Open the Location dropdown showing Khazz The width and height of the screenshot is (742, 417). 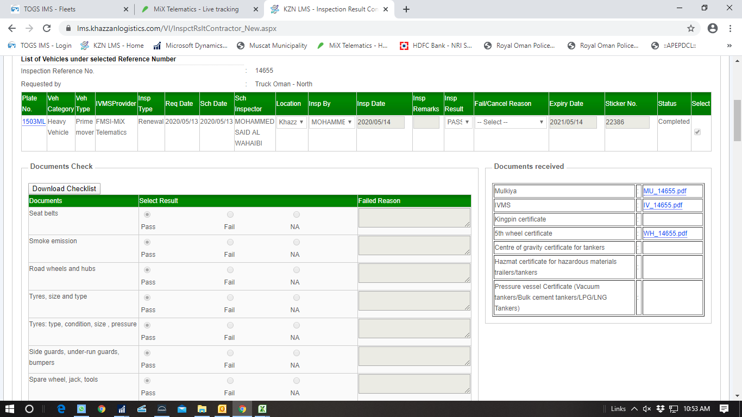tap(292, 122)
